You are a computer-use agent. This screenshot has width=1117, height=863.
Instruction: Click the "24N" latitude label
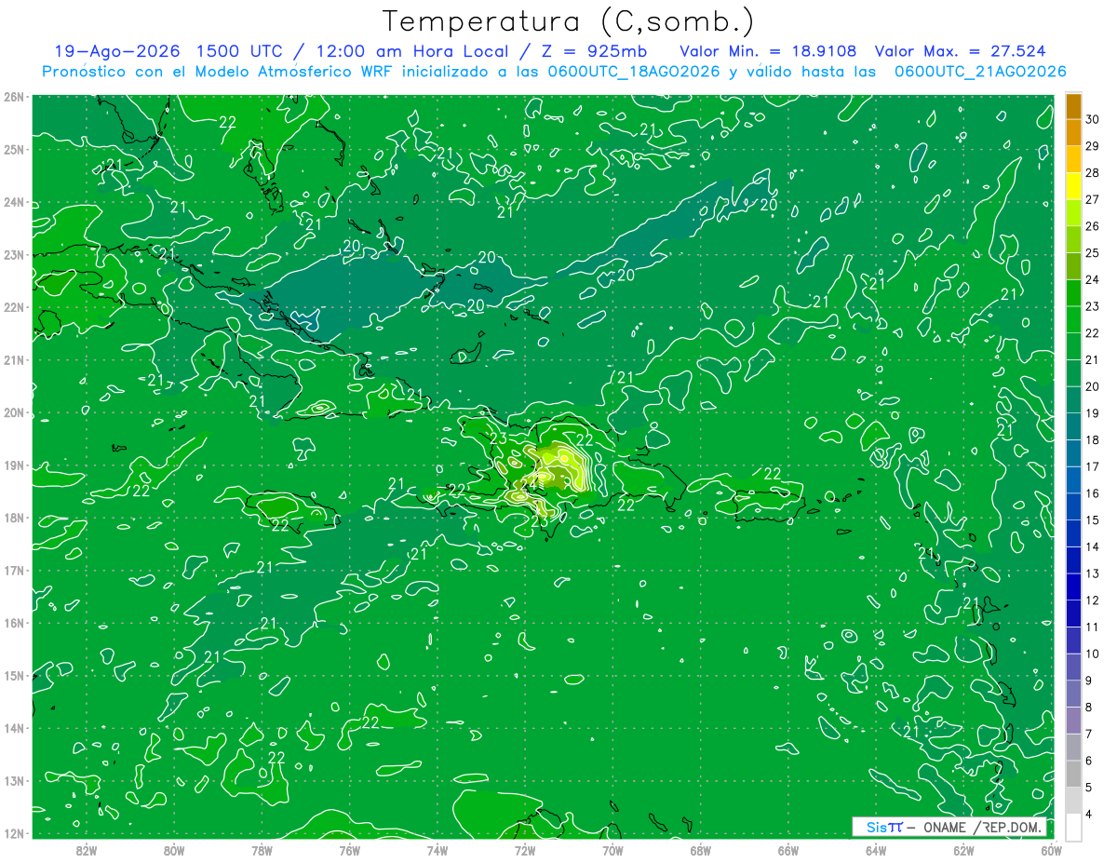14,202
